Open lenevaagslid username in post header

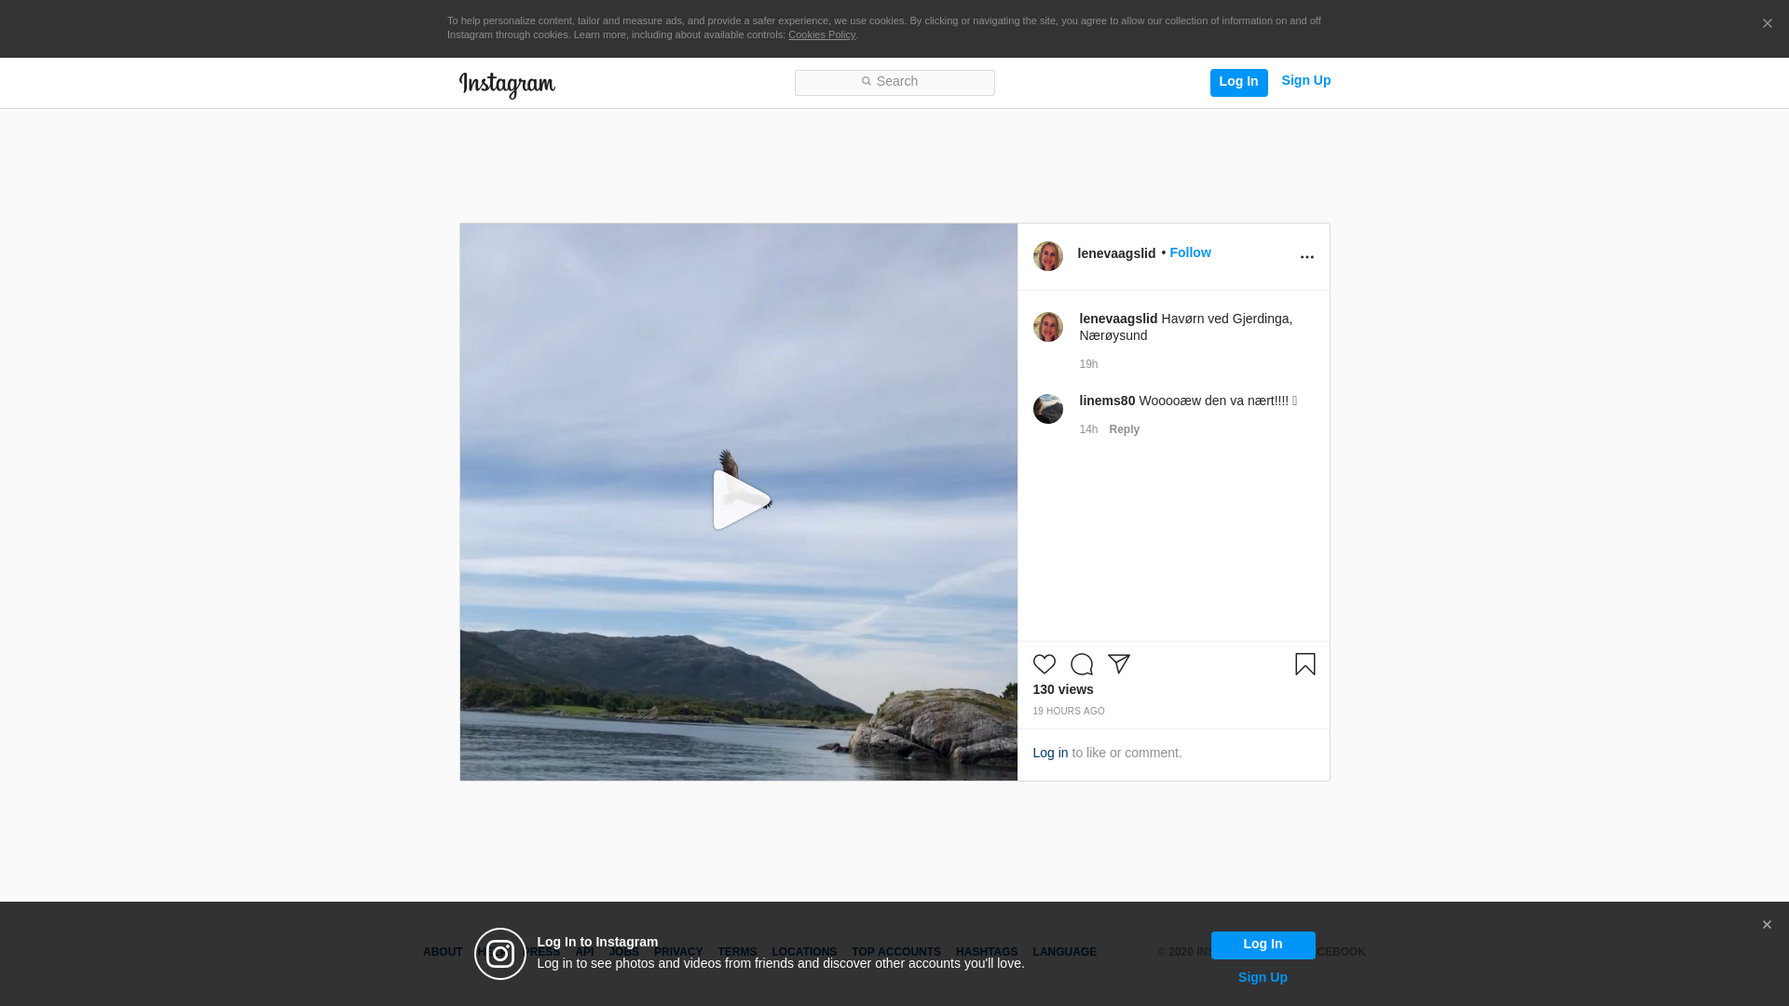point(1116,253)
